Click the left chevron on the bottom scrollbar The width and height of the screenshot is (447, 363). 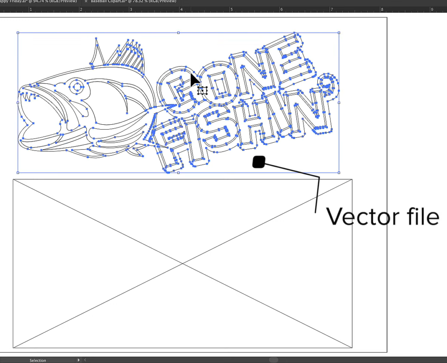click(86, 360)
